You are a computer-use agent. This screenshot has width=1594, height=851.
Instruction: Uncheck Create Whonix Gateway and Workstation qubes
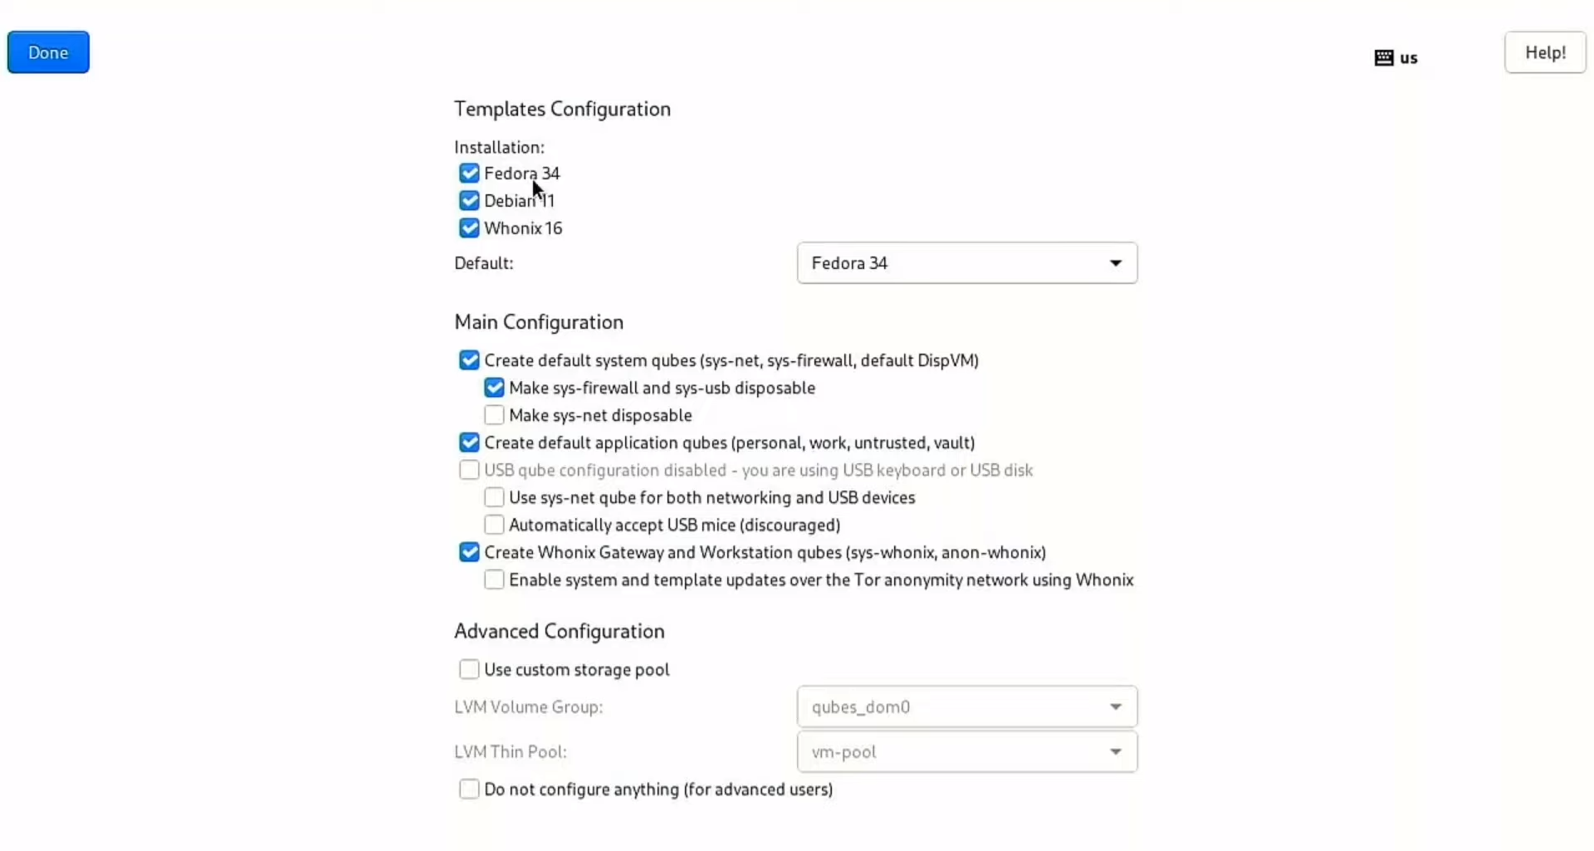(469, 552)
